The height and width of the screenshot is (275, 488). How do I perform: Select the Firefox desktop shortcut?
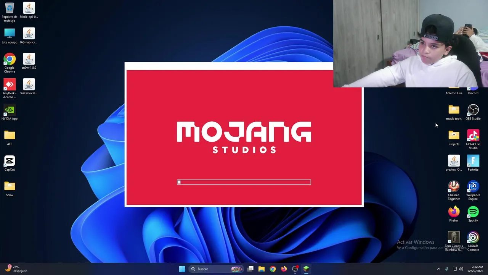pyautogui.click(x=454, y=214)
